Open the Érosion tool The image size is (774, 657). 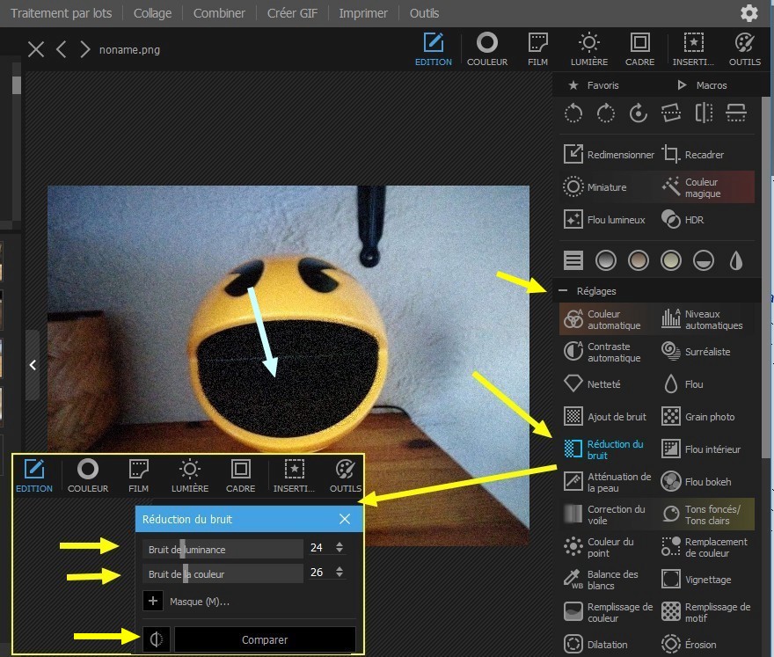(689, 644)
